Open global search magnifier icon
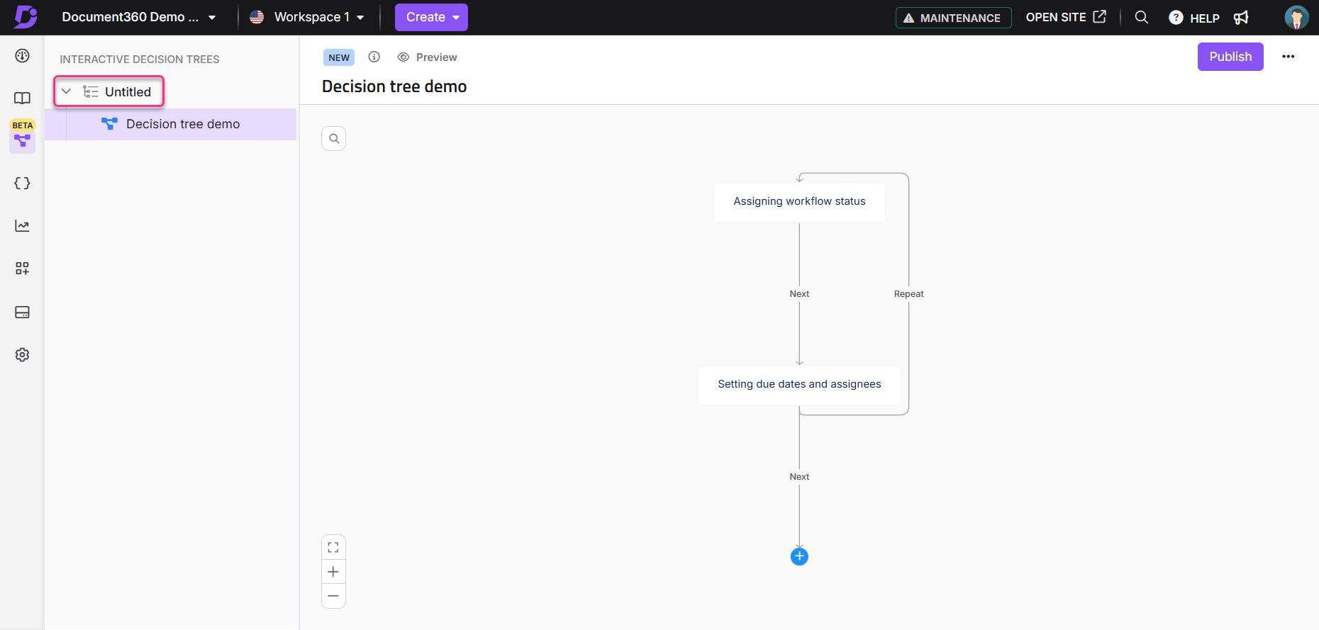This screenshot has width=1319, height=630. pos(1142,17)
